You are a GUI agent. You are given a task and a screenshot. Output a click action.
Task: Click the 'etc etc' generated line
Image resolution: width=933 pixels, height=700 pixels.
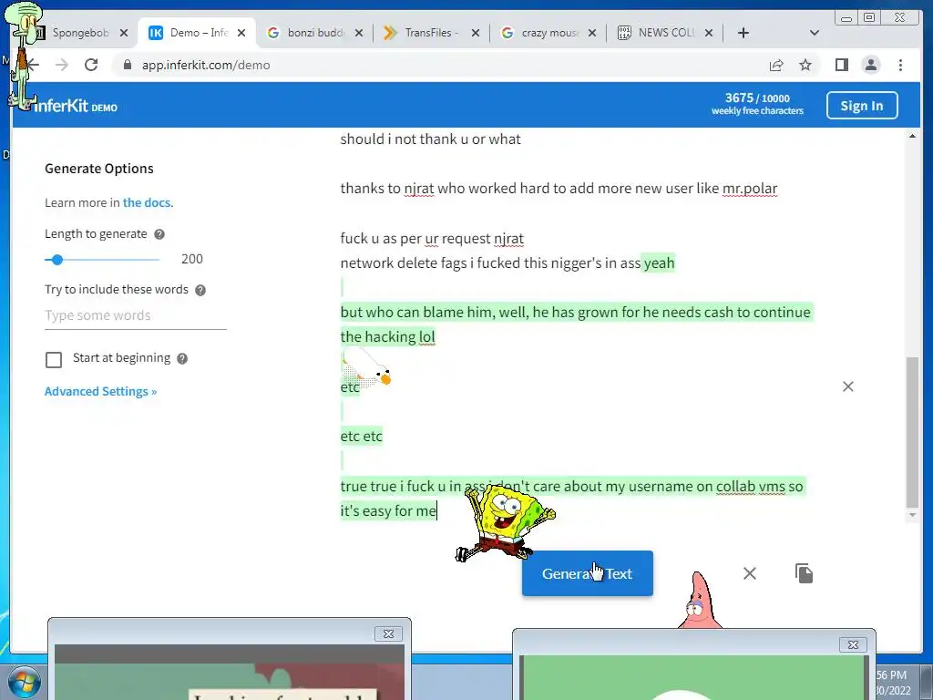[x=361, y=436]
